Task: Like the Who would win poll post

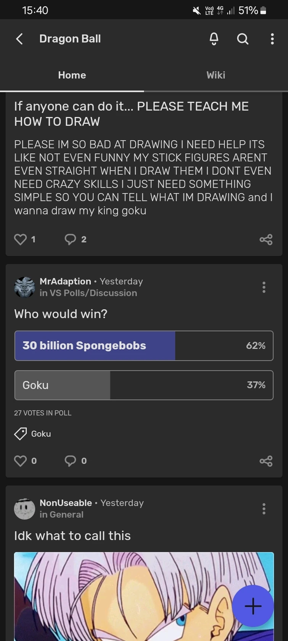Action: point(20,461)
